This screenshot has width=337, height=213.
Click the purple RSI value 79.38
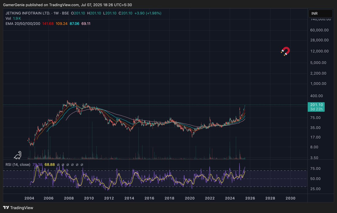click(37, 164)
